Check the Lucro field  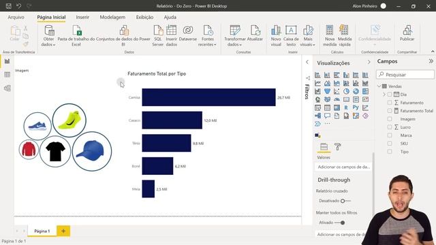click(390, 127)
